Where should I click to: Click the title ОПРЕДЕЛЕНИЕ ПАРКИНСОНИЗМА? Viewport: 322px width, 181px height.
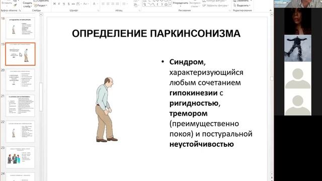156,34
